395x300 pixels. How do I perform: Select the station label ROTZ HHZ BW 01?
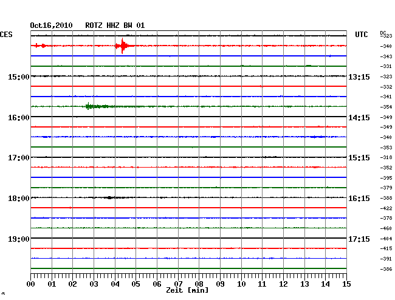pyautogui.click(x=115, y=26)
